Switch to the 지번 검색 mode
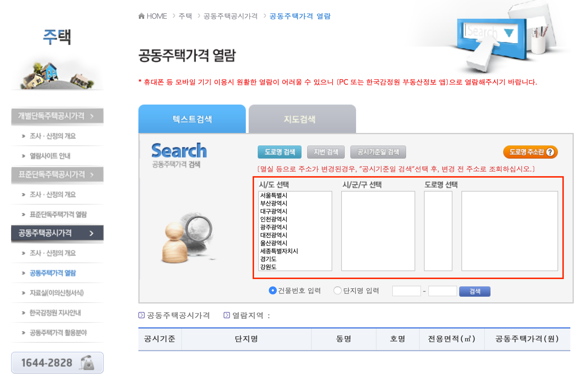Image resolution: width=578 pixels, height=391 pixels. tap(326, 152)
